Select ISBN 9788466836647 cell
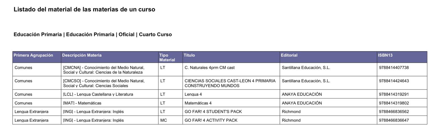 click(x=402, y=120)
